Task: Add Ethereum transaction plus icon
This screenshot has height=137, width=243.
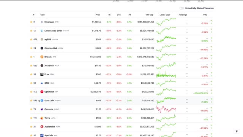Action: coord(211,21)
